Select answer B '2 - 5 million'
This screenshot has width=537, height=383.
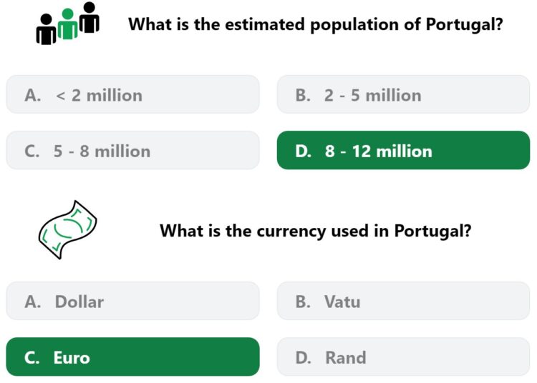(x=403, y=94)
